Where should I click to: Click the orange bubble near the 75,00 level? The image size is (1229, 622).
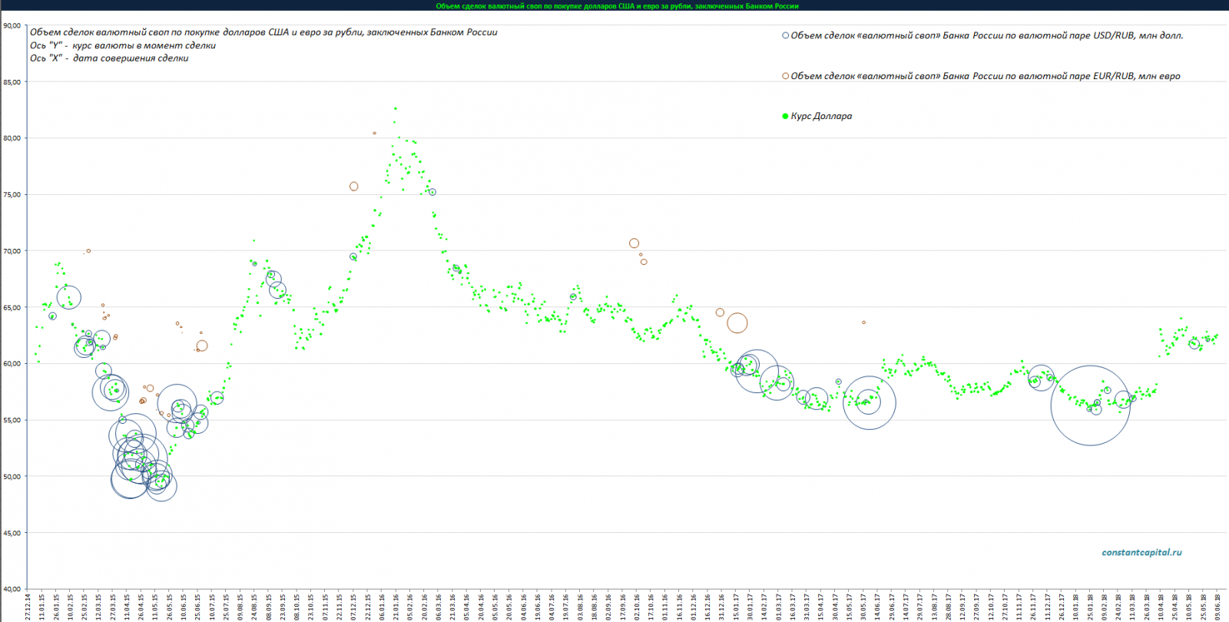[x=354, y=187]
